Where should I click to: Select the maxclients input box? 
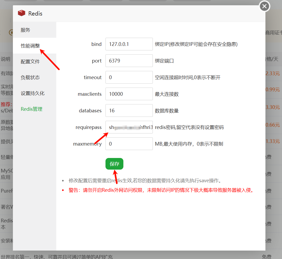pos(129,94)
